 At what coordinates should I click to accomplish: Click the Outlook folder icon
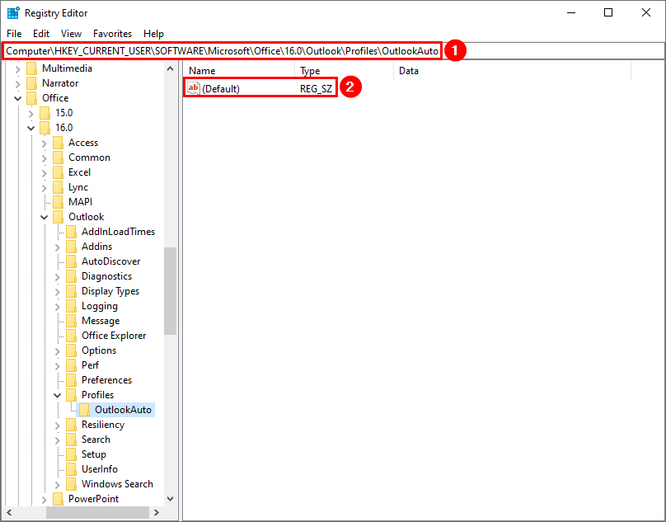coord(58,217)
